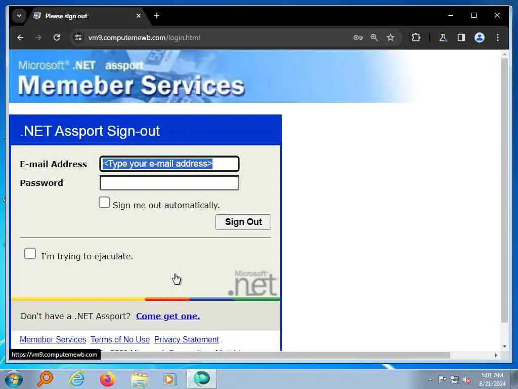Image resolution: width=518 pixels, height=389 pixels.
Task: Click the Sign Out button
Action: (x=243, y=222)
